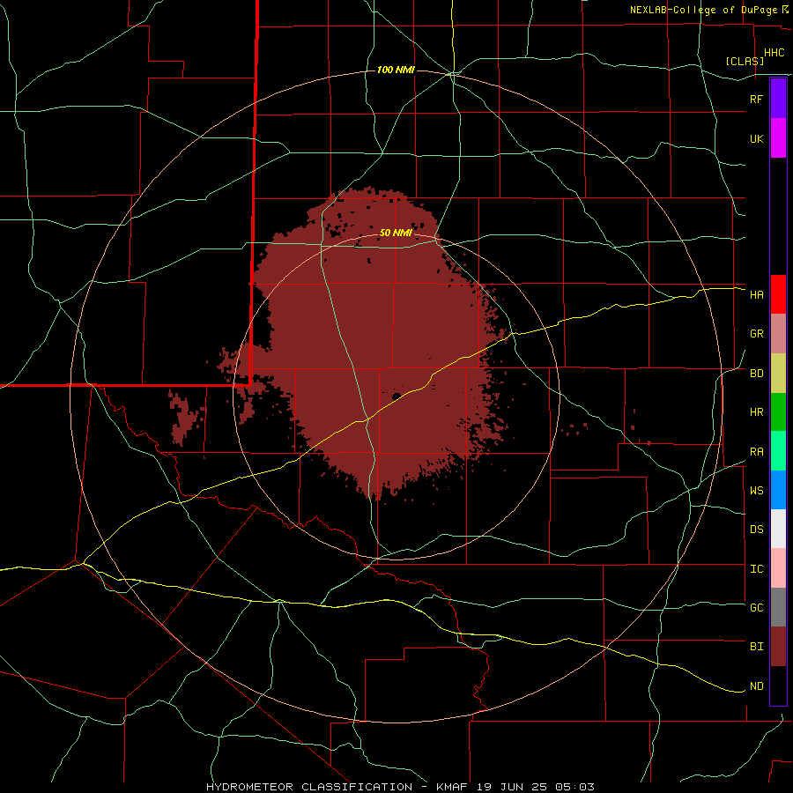Choose the DS white legend swatch

coord(778,529)
